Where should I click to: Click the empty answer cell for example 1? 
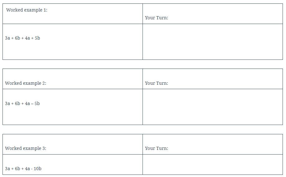tap(213, 42)
